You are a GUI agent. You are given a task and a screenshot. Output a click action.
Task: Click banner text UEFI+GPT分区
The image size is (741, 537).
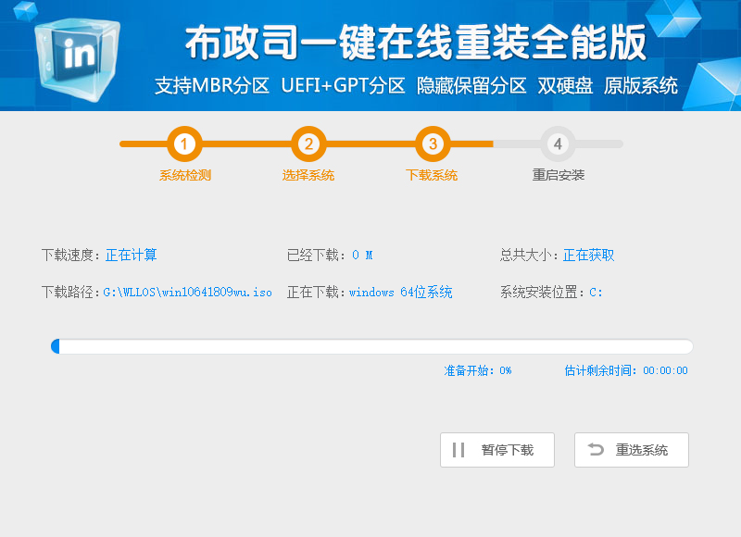(343, 85)
